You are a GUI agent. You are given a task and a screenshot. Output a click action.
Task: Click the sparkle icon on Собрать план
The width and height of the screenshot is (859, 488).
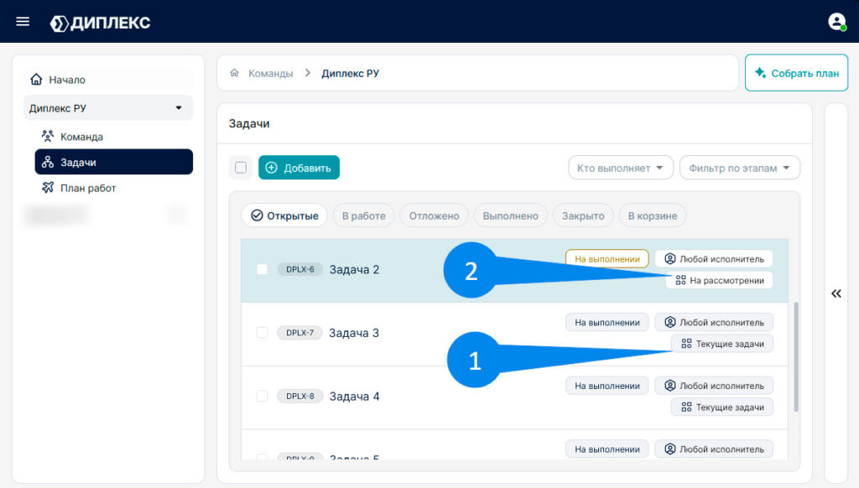coord(760,72)
